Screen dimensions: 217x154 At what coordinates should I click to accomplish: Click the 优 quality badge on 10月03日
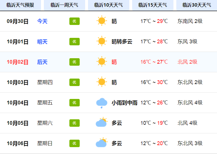(x=75, y=82)
